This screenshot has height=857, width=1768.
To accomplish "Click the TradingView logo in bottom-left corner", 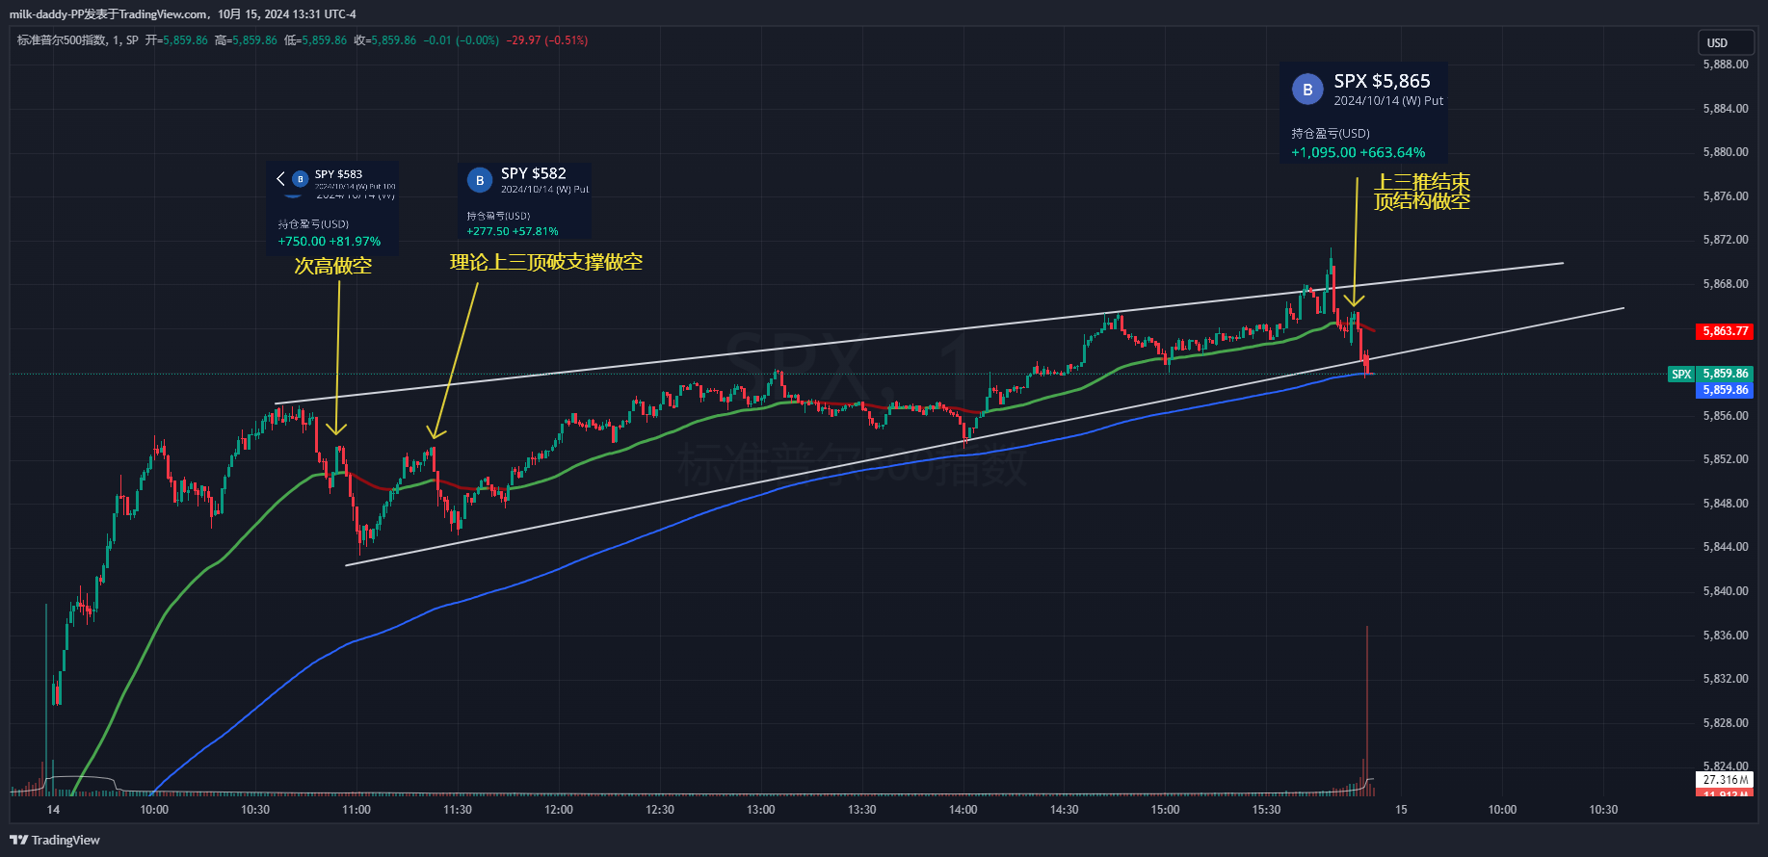I will [x=55, y=840].
